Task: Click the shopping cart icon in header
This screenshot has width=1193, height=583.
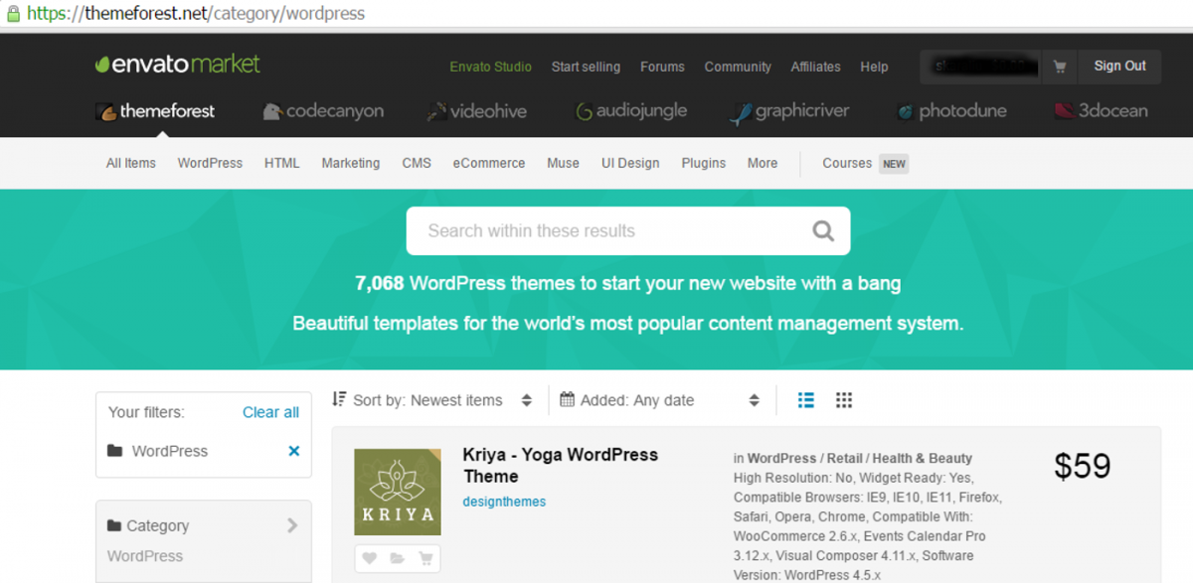Action: coord(1060,67)
